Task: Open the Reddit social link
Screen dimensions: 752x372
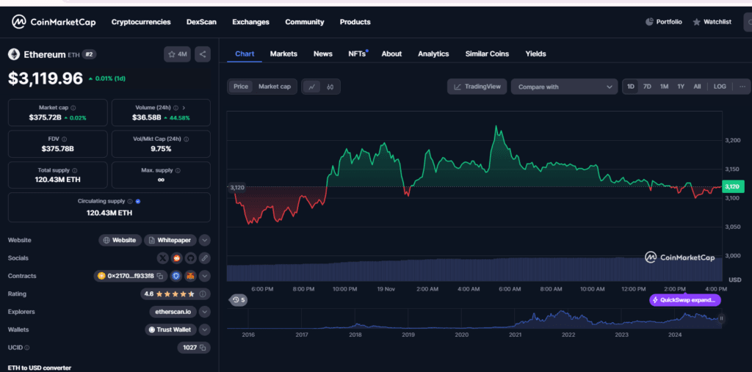Action: [x=176, y=258]
